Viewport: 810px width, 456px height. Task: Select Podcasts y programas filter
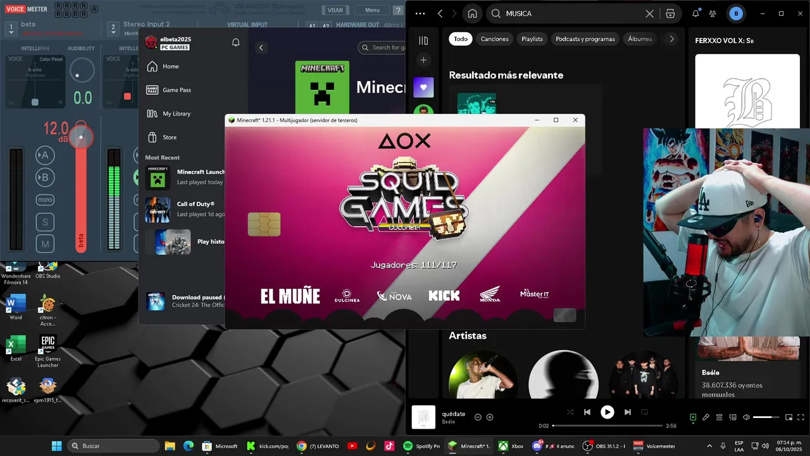click(x=585, y=39)
